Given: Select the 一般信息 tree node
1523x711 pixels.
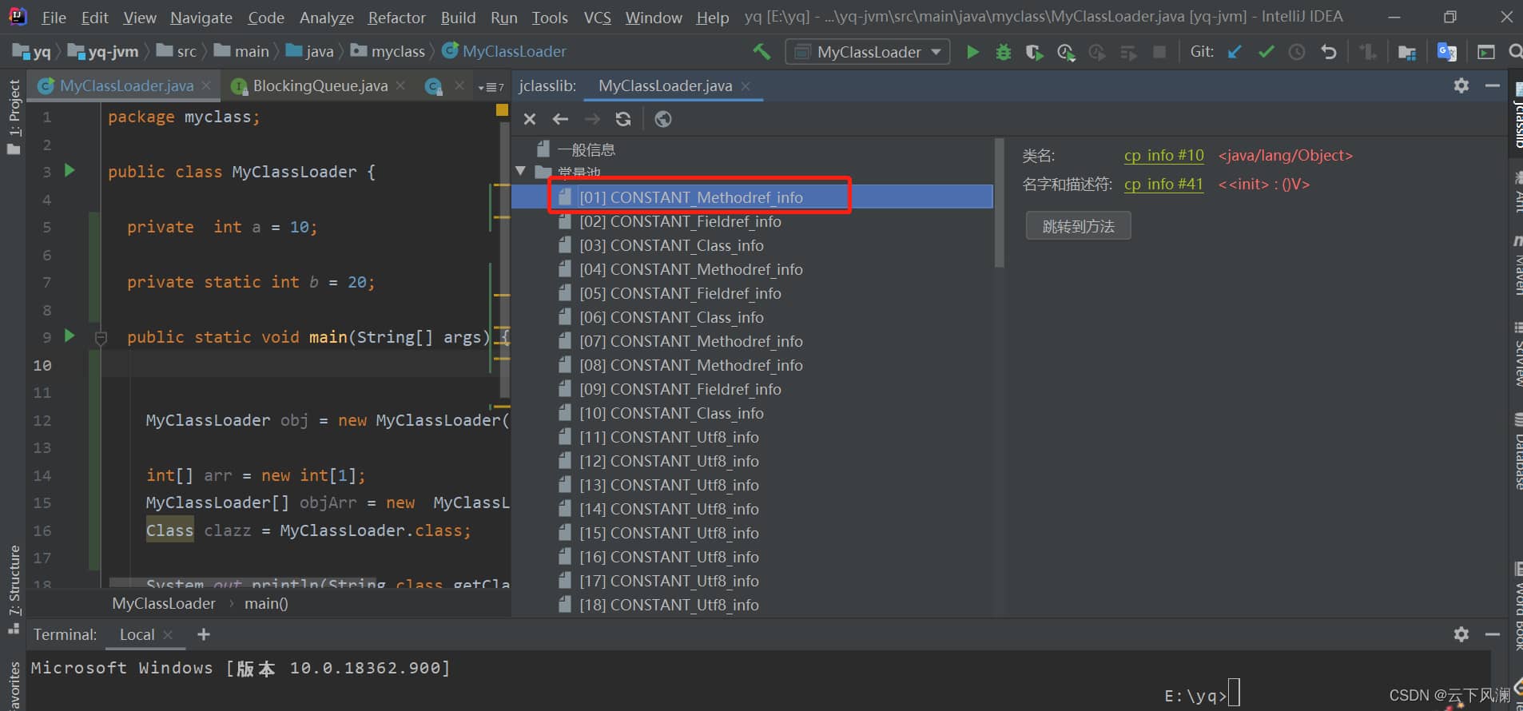Looking at the screenshot, I should (x=586, y=149).
